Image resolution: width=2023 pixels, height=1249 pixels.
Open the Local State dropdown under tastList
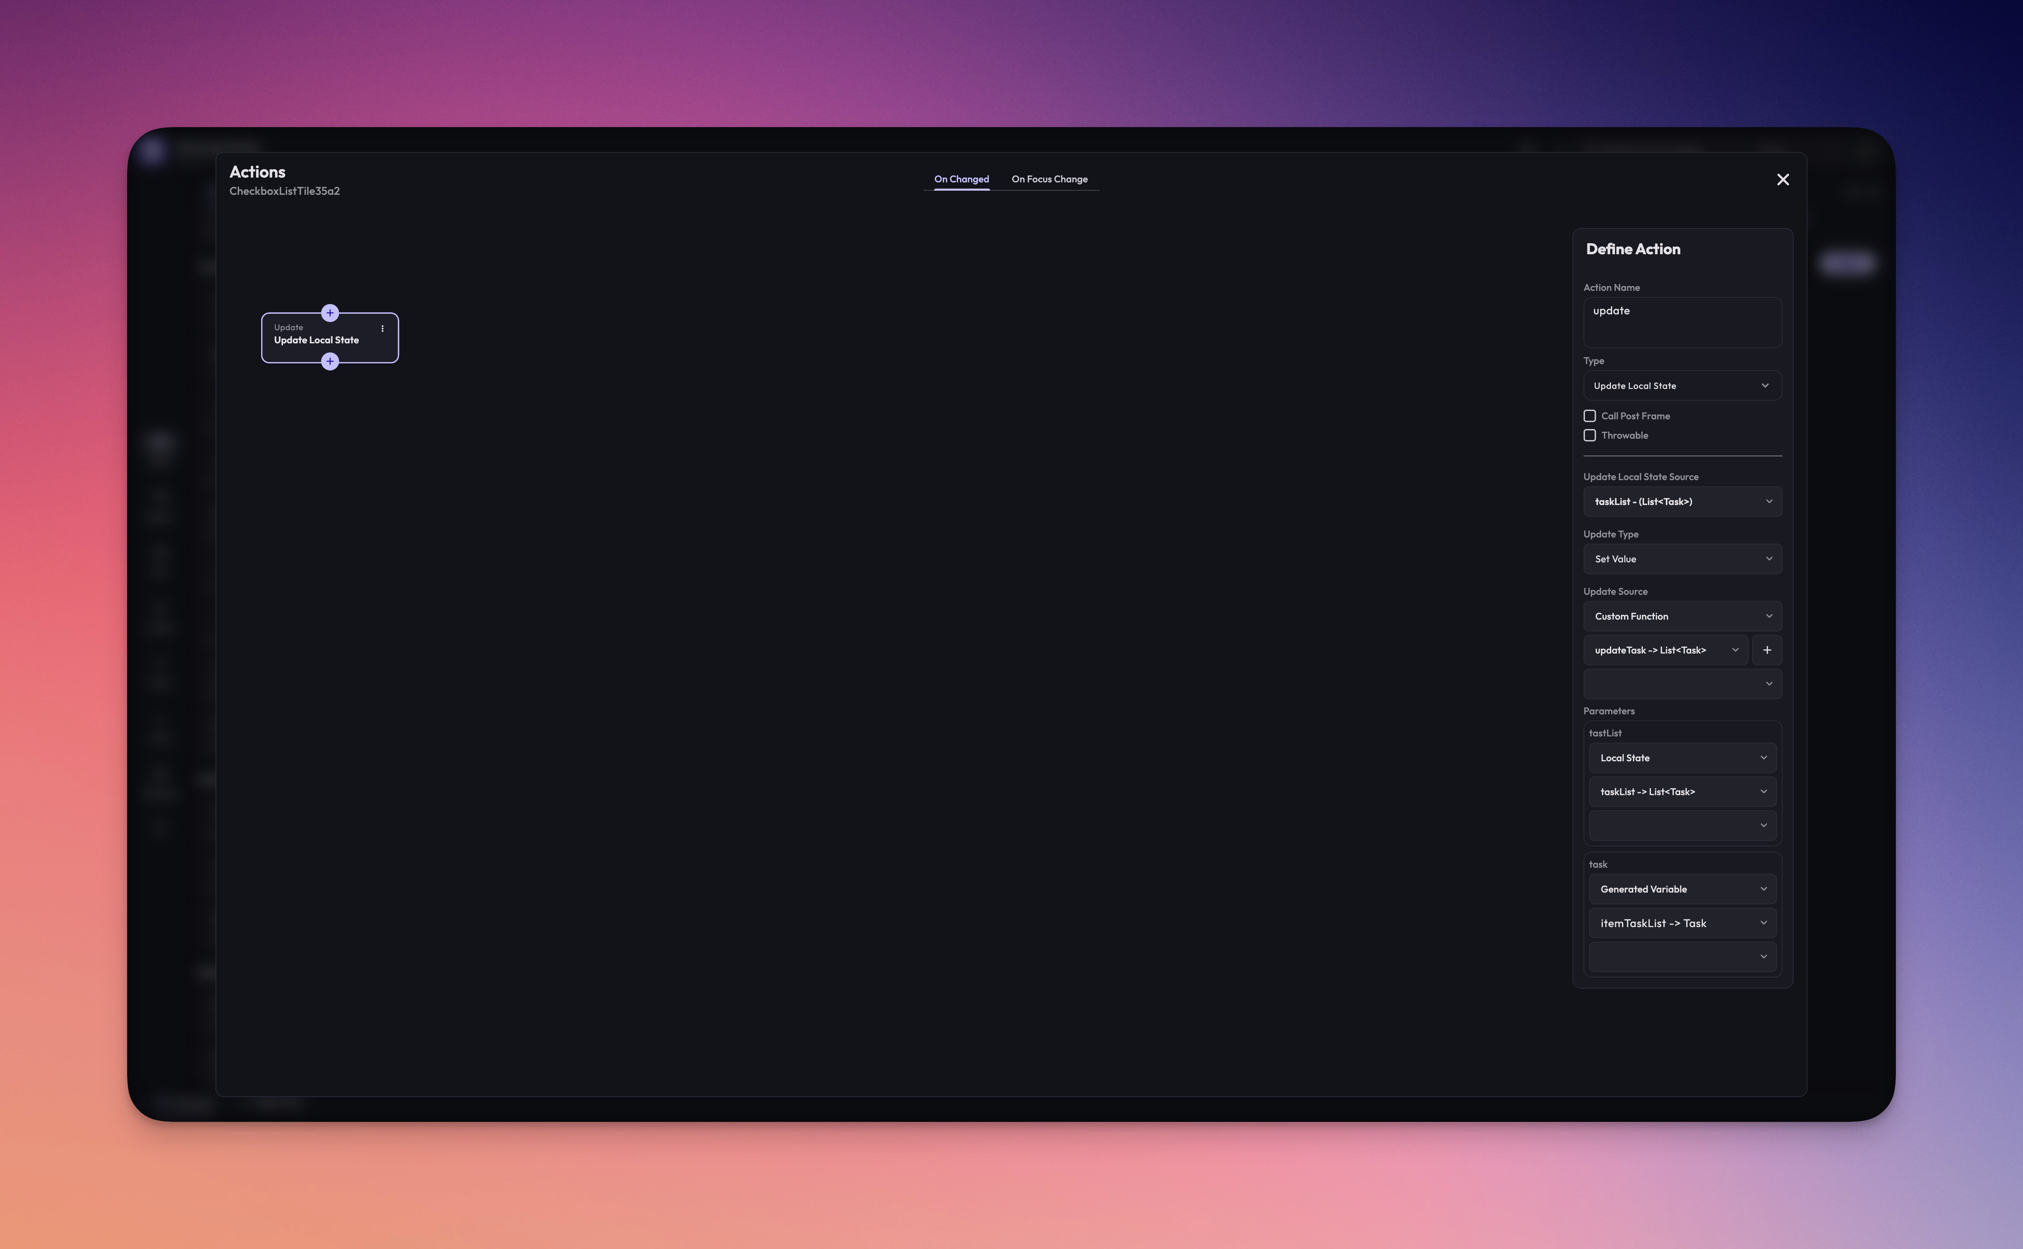pos(1682,757)
